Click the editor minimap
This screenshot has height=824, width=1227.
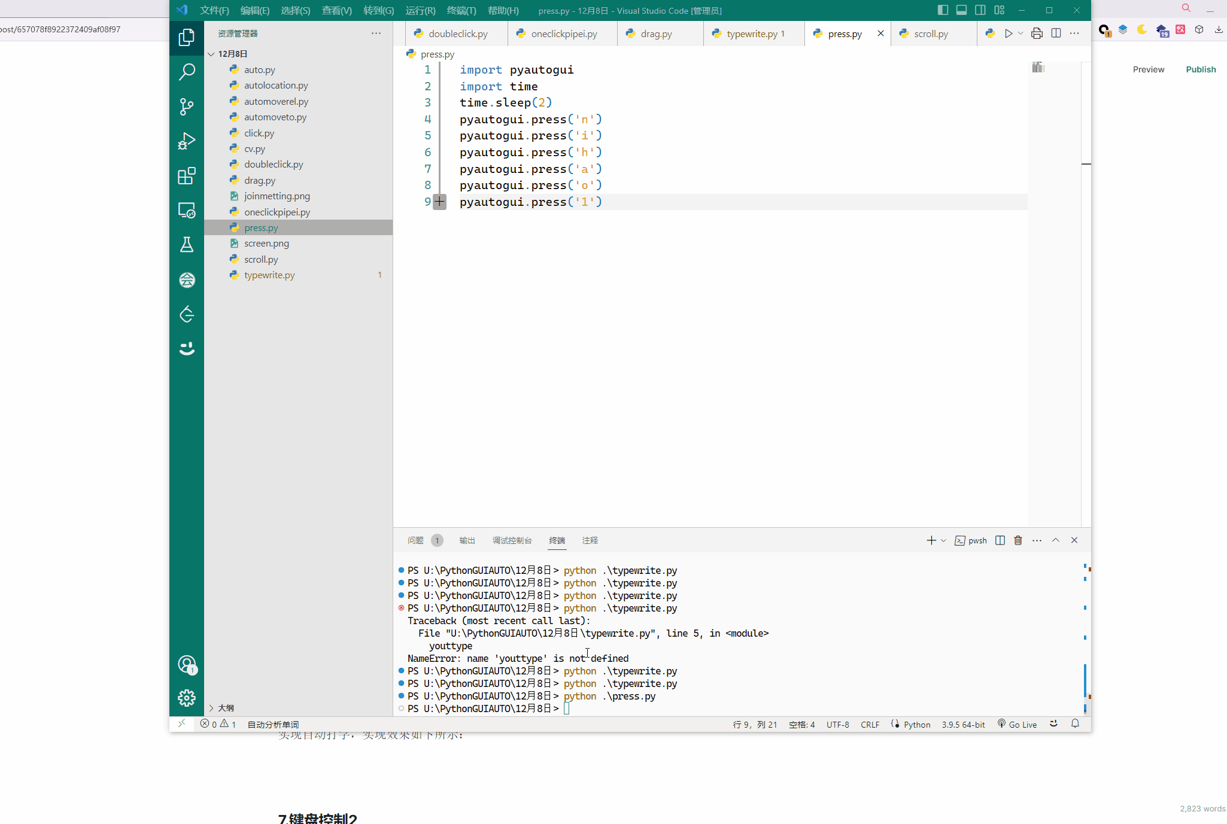1038,68
